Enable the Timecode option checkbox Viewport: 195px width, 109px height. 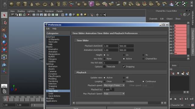[x=105, y=67]
